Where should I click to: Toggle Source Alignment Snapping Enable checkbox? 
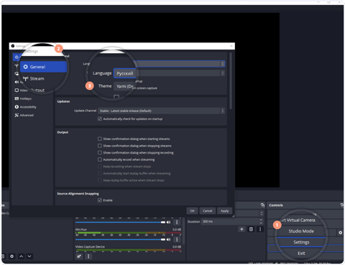[x=100, y=200]
